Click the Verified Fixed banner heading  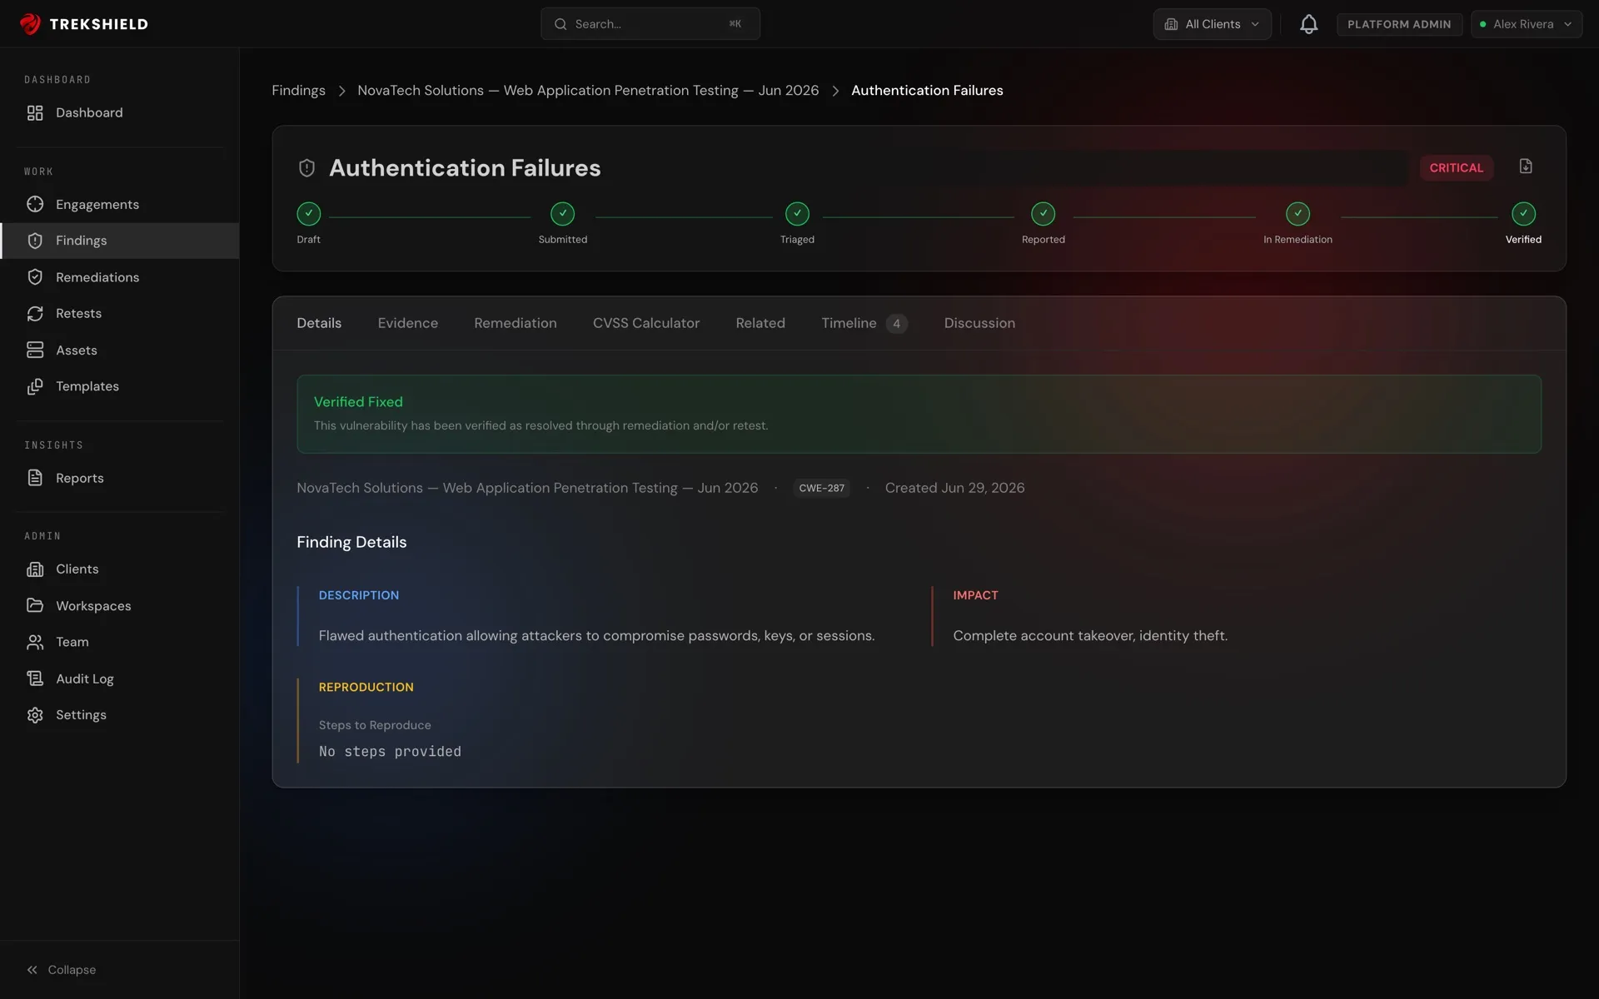[358, 402]
